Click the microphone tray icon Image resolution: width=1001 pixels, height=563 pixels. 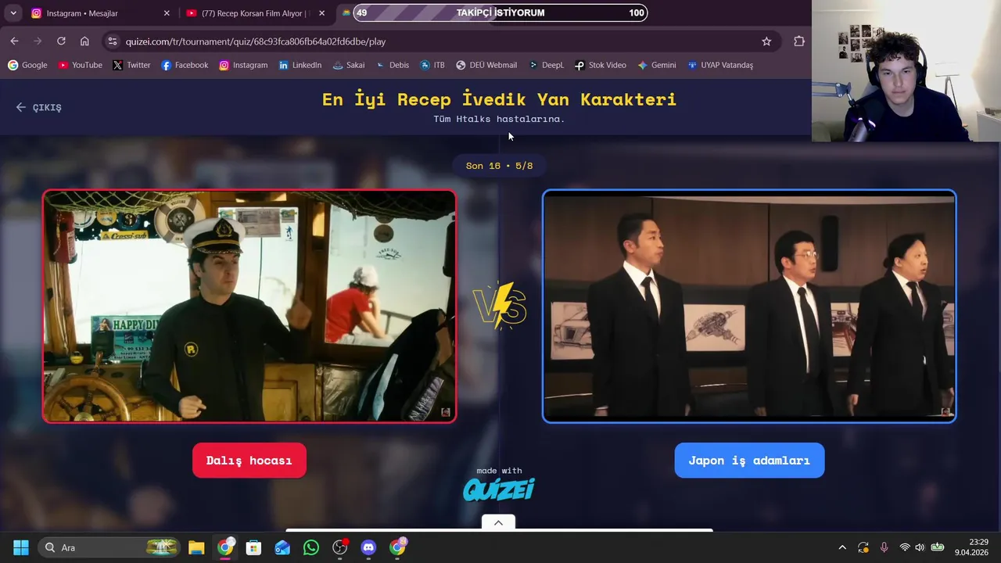(x=884, y=547)
